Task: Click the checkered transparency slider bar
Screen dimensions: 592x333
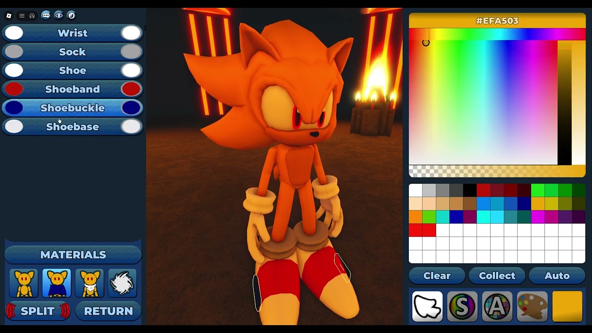Action: (497, 171)
